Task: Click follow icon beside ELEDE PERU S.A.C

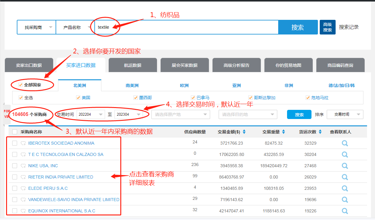Action: click(x=23, y=188)
